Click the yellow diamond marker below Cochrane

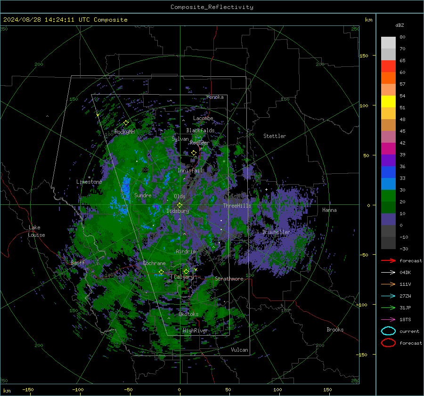coord(162,272)
